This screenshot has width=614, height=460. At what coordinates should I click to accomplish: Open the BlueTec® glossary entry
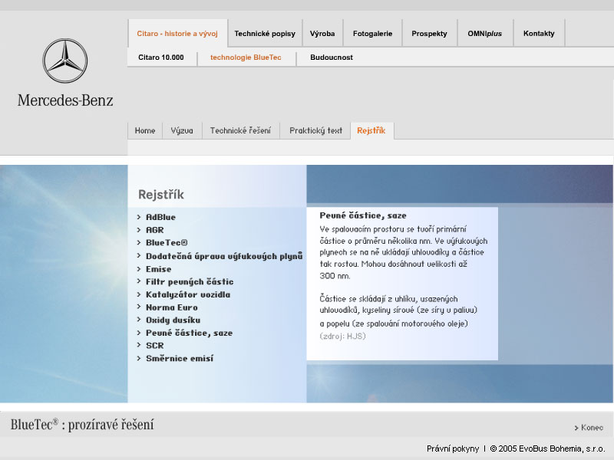167,242
